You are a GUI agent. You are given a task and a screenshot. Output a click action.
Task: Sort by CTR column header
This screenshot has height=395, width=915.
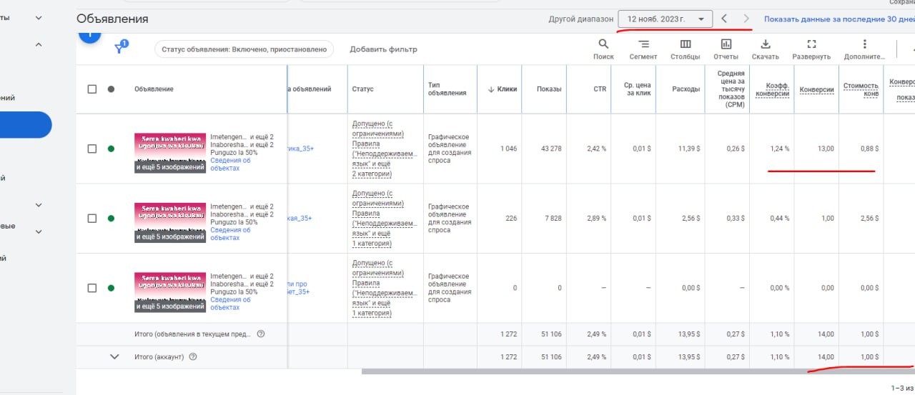pos(600,89)
